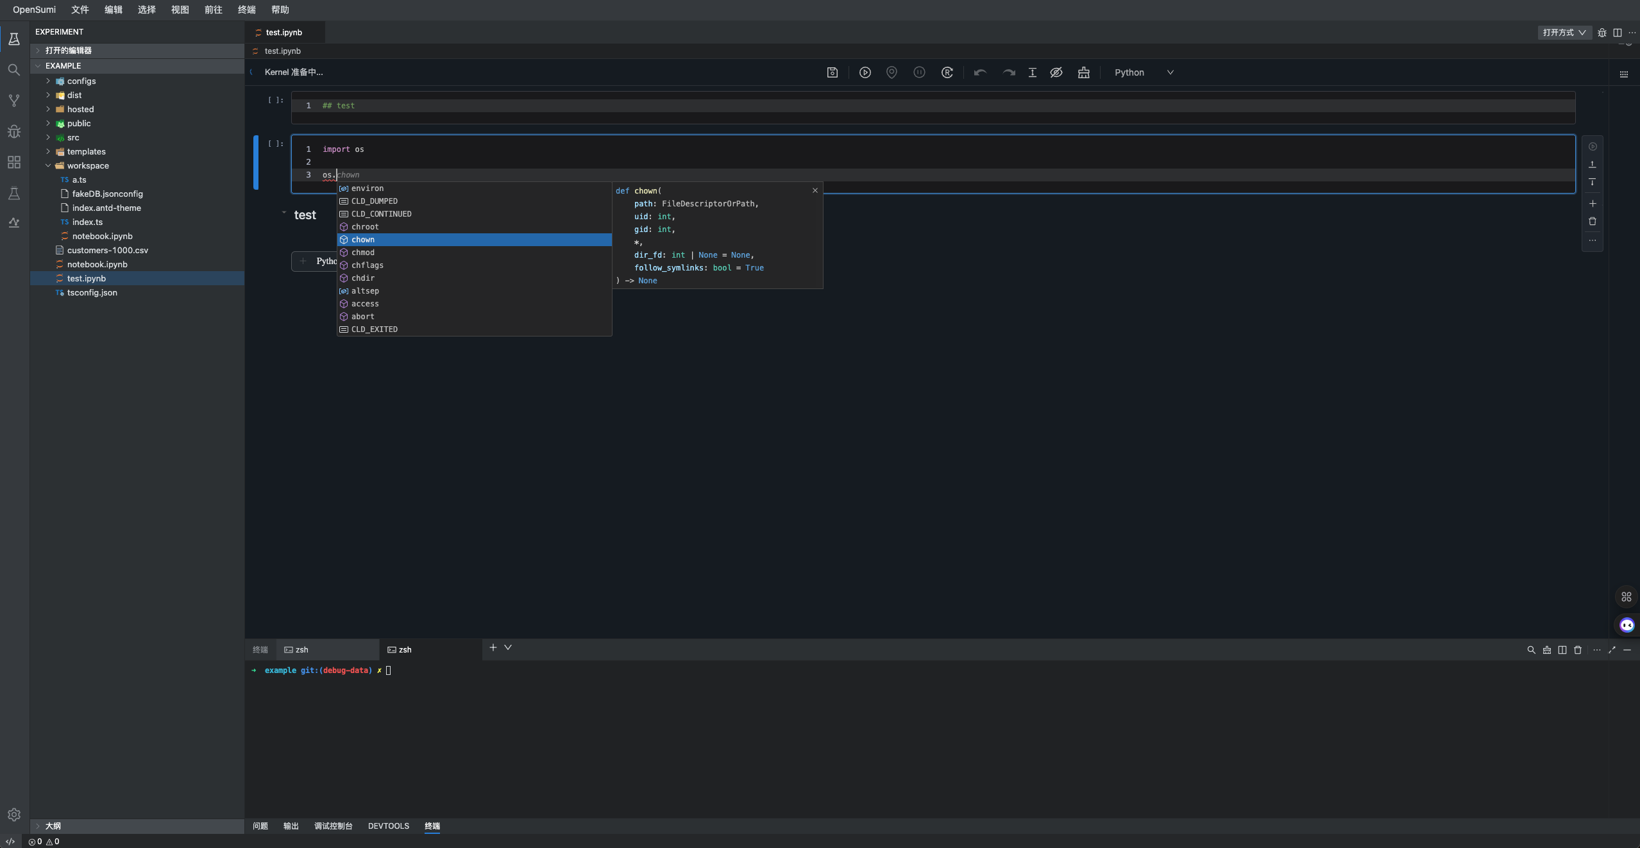The height and width of the screenshot is (848, 1640).
Task: Run the active cell from side toolbar
Action: coord(1593,147)
